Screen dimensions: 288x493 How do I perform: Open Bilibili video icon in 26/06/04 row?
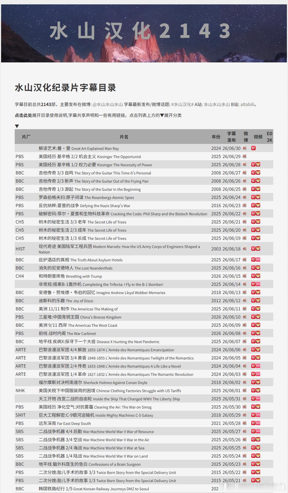point(258,366)
